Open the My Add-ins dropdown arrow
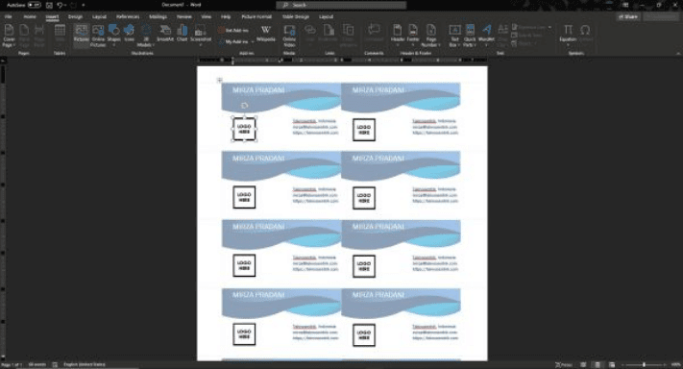Viewport: 683px width, 369px height. click(253, 42)
